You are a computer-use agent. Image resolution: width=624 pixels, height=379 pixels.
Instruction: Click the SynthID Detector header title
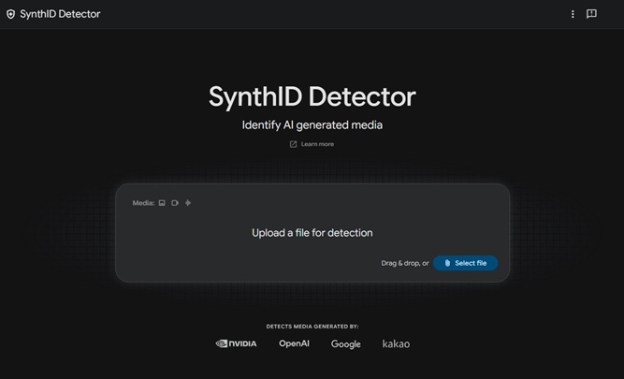[x=60, y=14]
